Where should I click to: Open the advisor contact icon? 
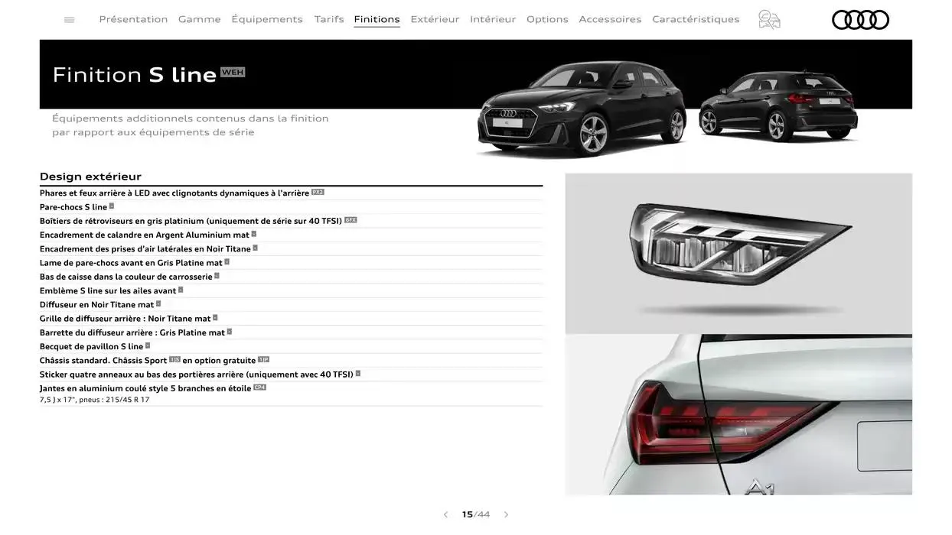(768, 20)
